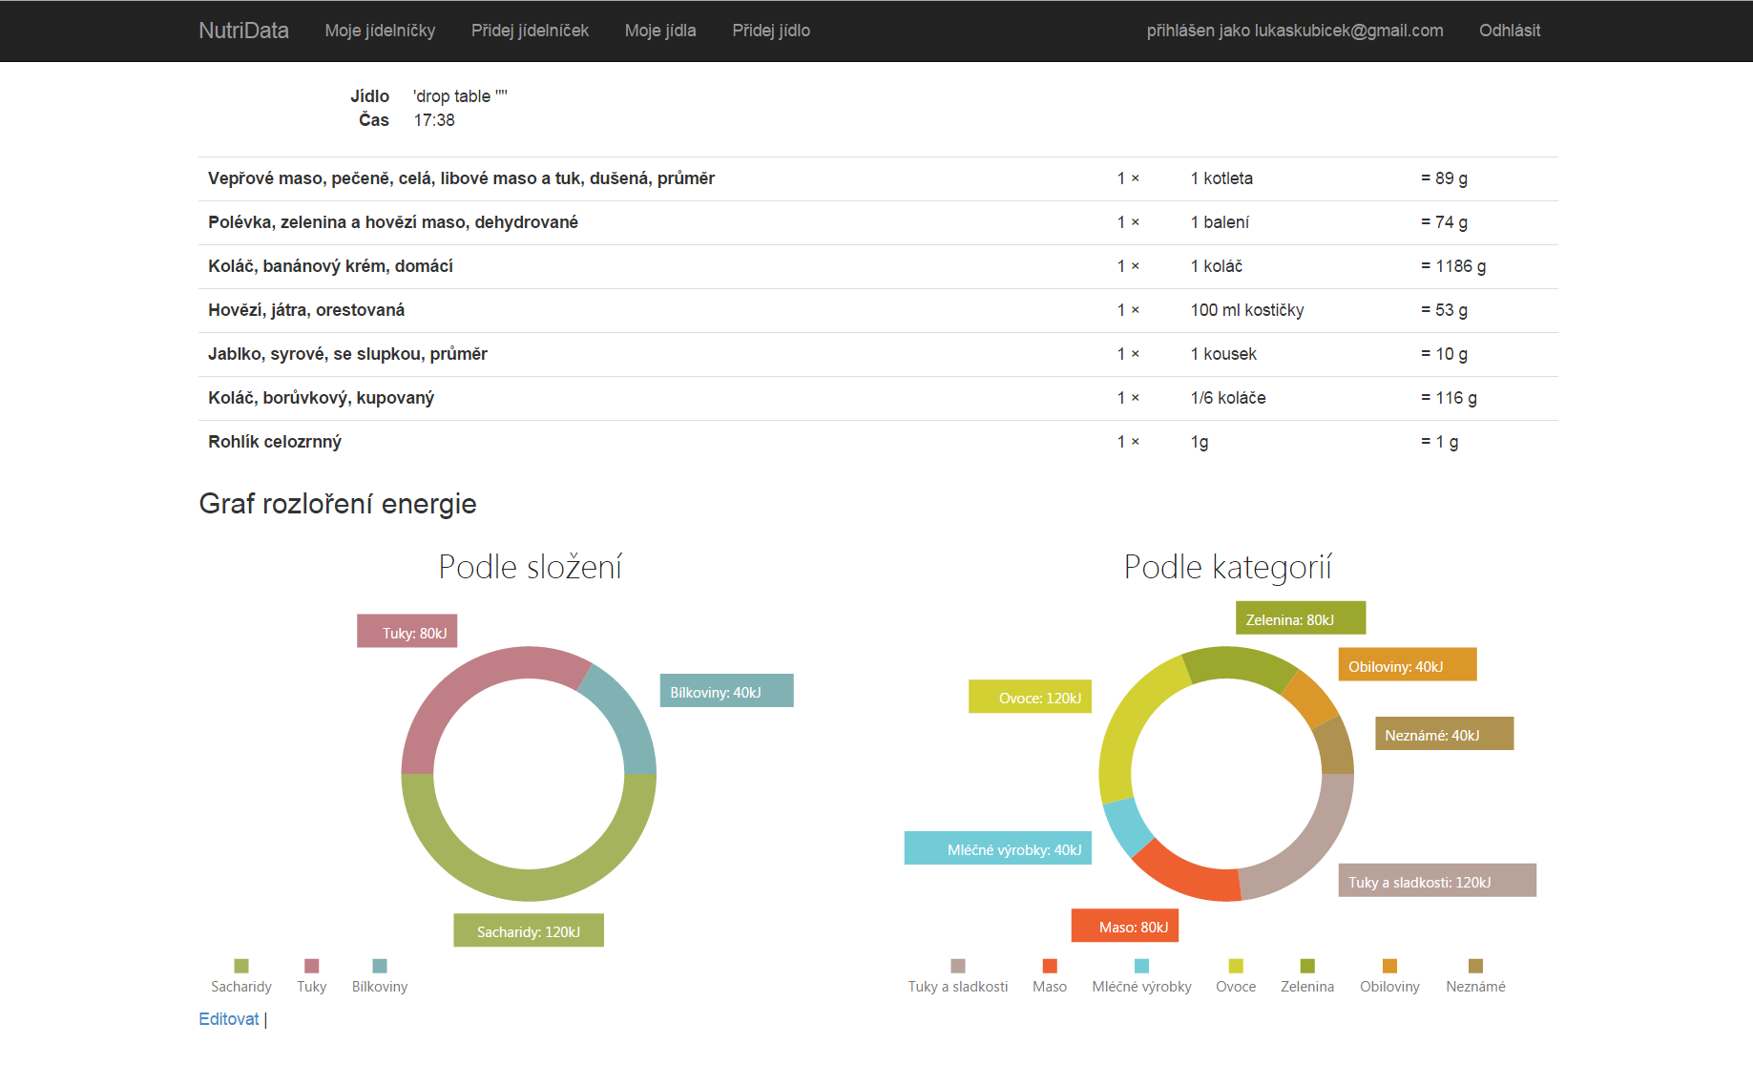Click the NutriData brand logo

click(243, 31)
